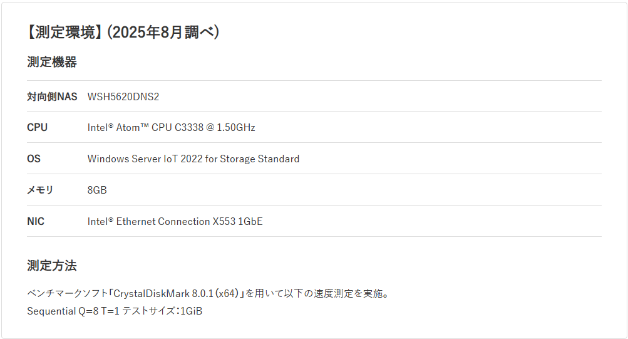Screen dimensions: 628x339
Task: Select the CrystalDiskMark 8.0.1 (x64) text
Action: (x=178, y=293)
